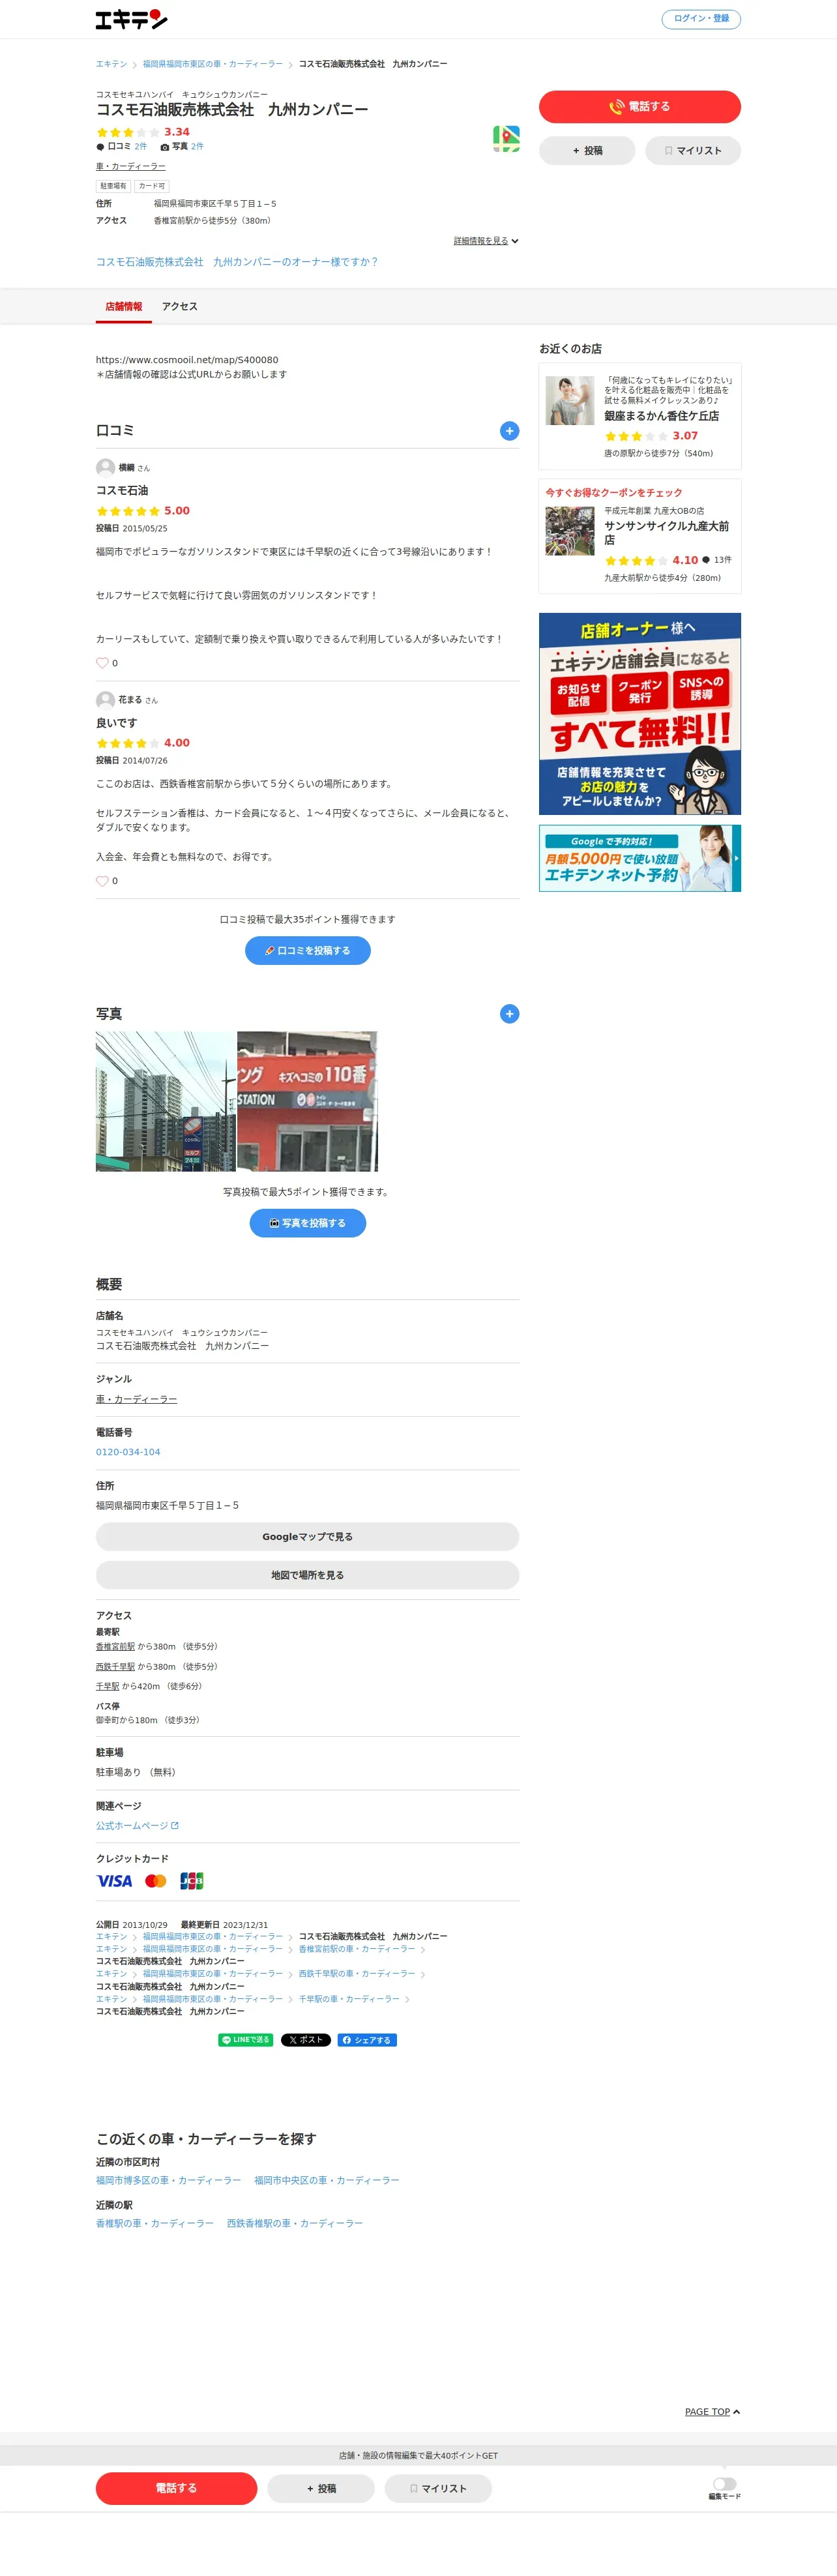
Task: Open the header 車・カーディーラー genre link
Action: [x=131, y=167]
